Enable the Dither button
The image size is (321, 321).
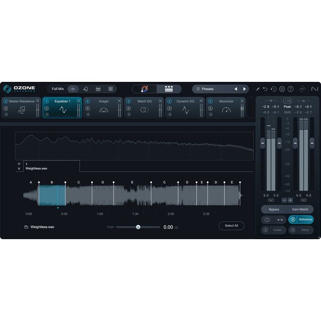click(301, 230)
